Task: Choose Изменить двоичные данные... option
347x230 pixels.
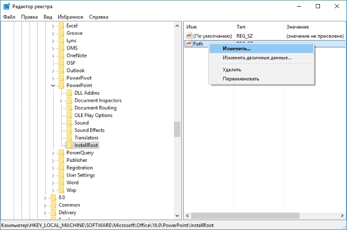Action: (x=261, y=58)
